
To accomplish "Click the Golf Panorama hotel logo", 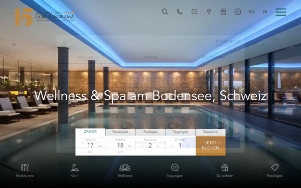I will [x=45, y=17].
